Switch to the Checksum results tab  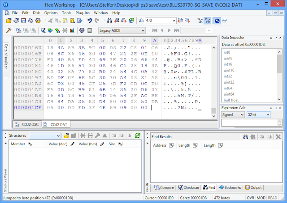[x=188, y=187]
